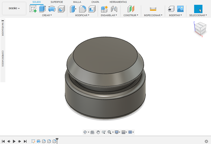This screenshot has height=144, width=211.
Task: Step back one timeline feature
Action: coord(9,141)
